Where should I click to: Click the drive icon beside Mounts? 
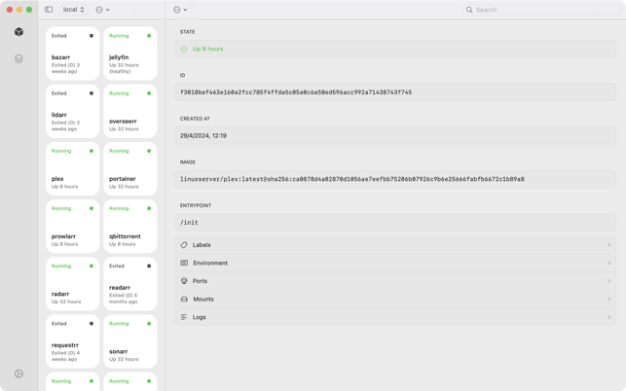184,299
